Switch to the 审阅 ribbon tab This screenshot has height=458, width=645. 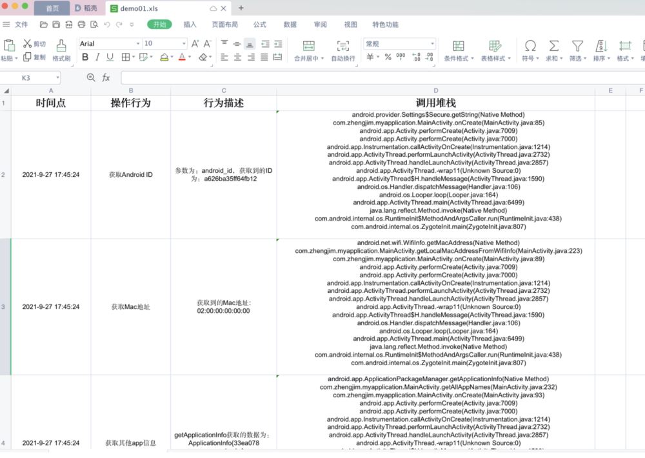click(321, 25)
